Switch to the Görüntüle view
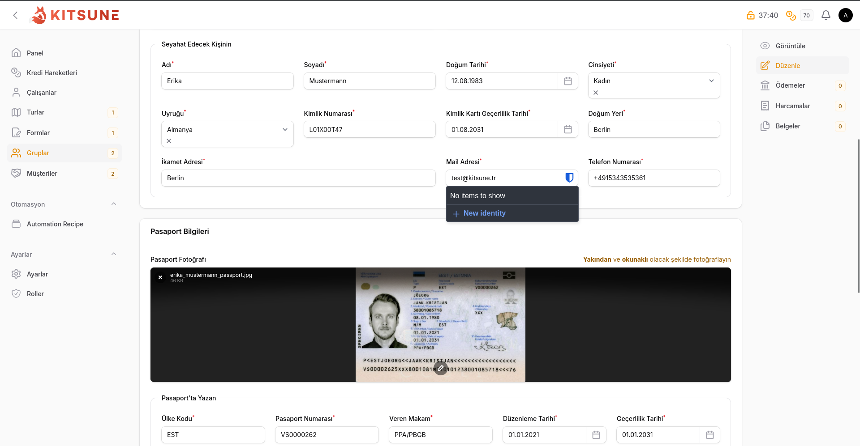The image size is (860, 446). (x=802, y=46)
